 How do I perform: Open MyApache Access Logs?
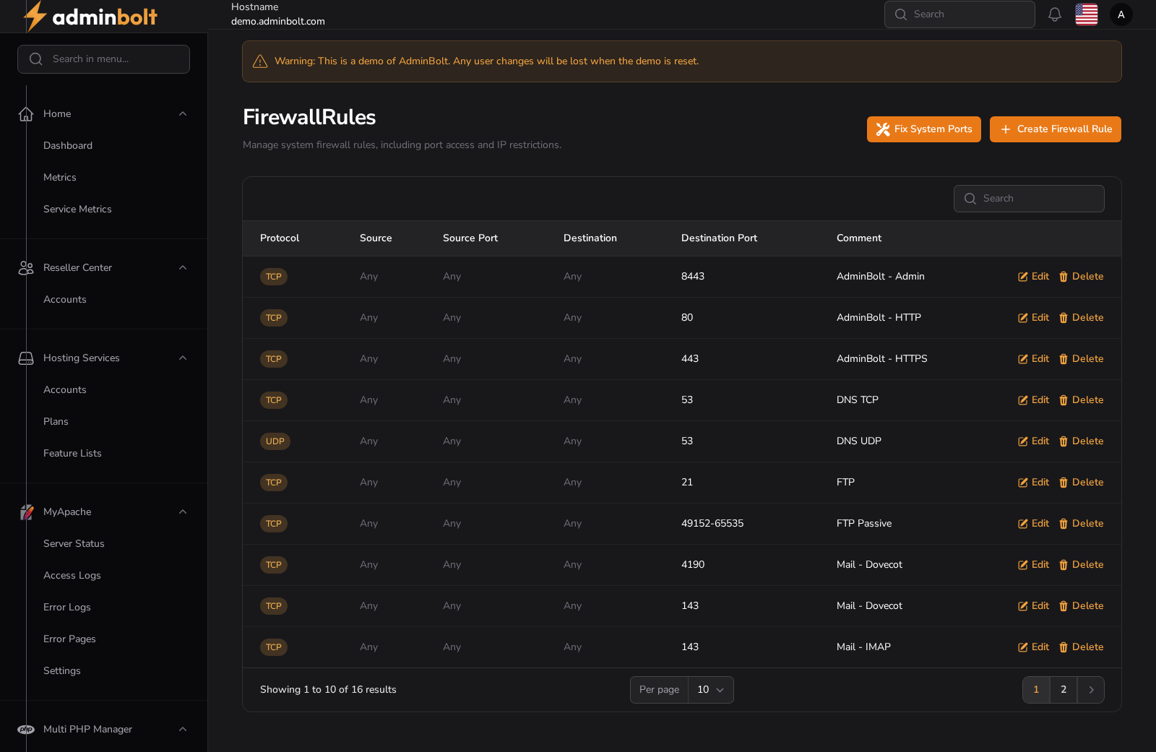click(72, 575)
